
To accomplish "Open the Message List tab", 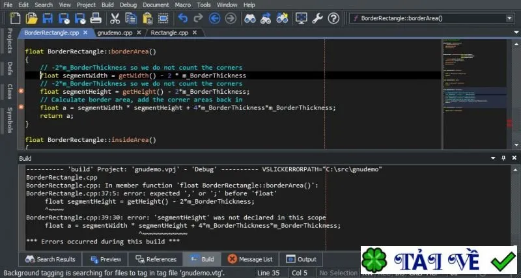I will coord(251,259).
